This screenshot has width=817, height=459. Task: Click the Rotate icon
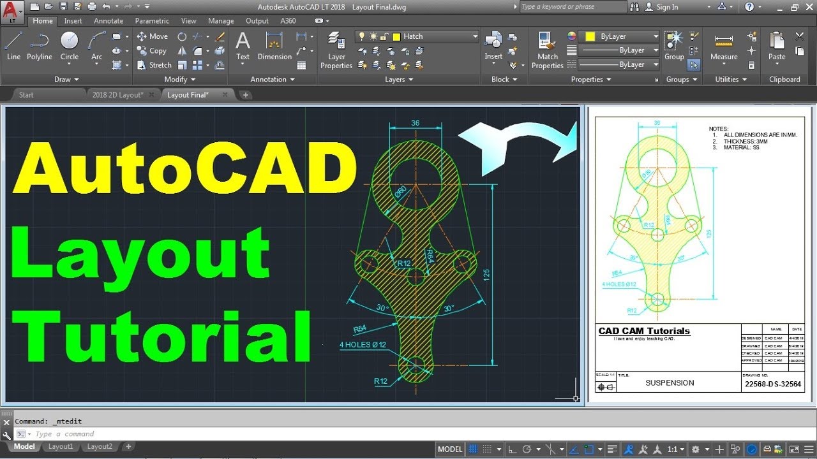(182, 36)
